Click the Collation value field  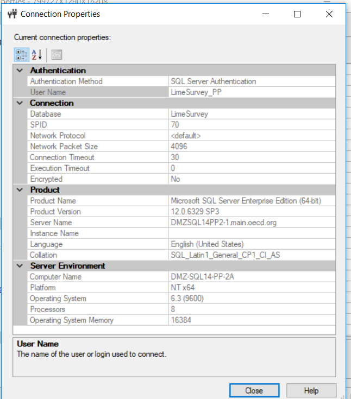(251, 255)
